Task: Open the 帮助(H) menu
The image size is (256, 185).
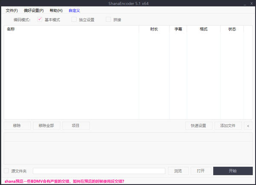Action: click(56, 11)
